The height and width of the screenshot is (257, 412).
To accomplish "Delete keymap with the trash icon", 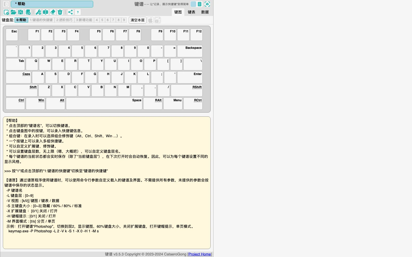I will click(x=60, y=12).
